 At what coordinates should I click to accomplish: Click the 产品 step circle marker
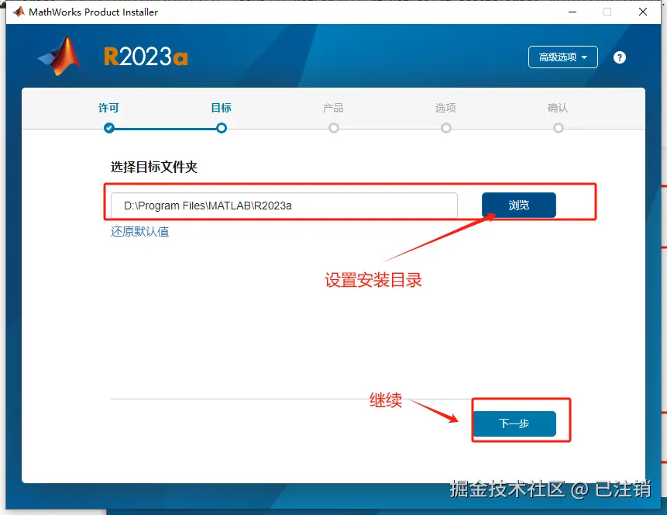(333, 128)
